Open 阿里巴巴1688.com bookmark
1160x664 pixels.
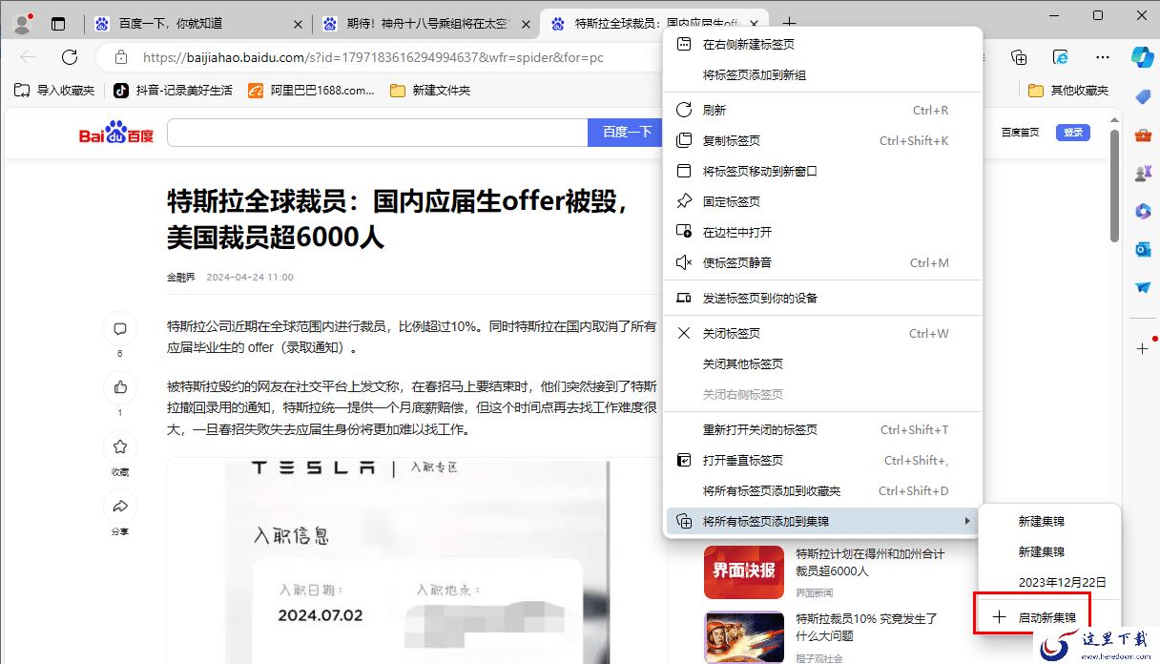(312, 91)
